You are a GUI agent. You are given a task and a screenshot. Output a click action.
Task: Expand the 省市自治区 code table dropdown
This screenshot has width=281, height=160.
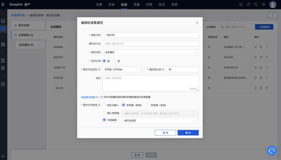point(160,121)
